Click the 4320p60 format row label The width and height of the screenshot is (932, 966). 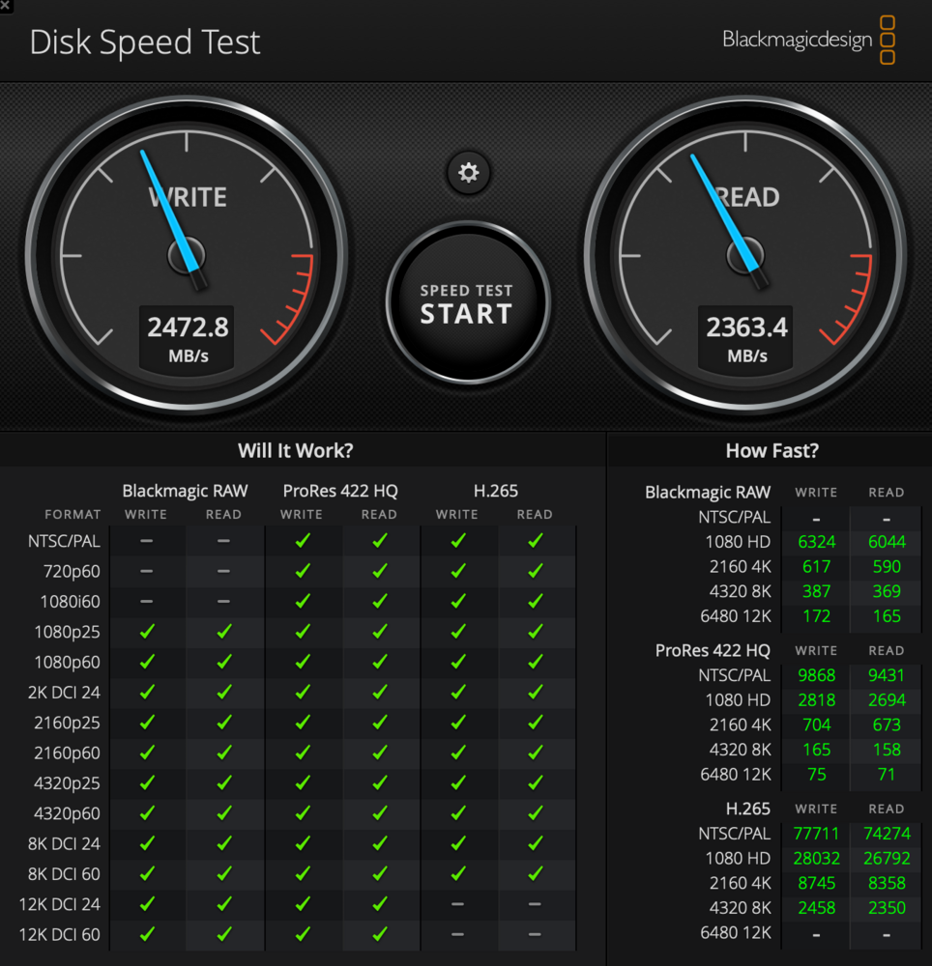64,813
